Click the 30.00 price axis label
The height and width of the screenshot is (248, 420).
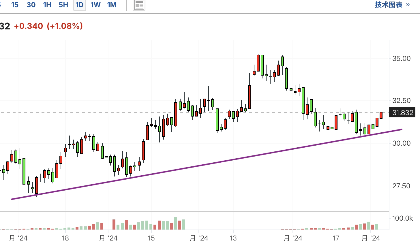point(401,143)
